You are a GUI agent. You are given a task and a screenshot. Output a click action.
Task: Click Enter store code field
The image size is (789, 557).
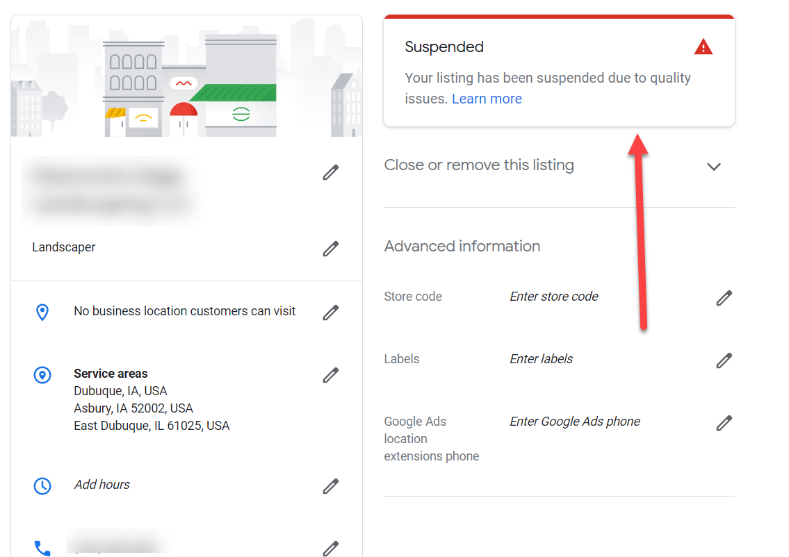pyautogui.click(x=553, y=297)
